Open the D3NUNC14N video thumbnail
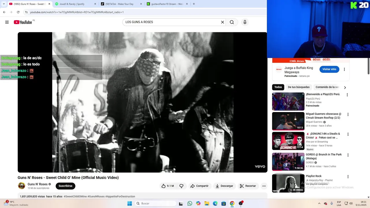370x208 pixels. [288, 141]
